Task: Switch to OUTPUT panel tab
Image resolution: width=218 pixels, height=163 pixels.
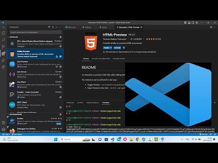Action: 80,103
